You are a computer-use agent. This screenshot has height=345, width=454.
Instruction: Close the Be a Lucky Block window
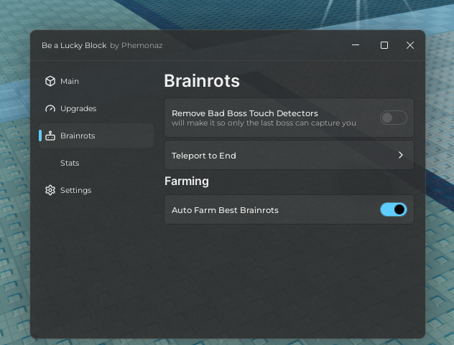pos(410,45)
